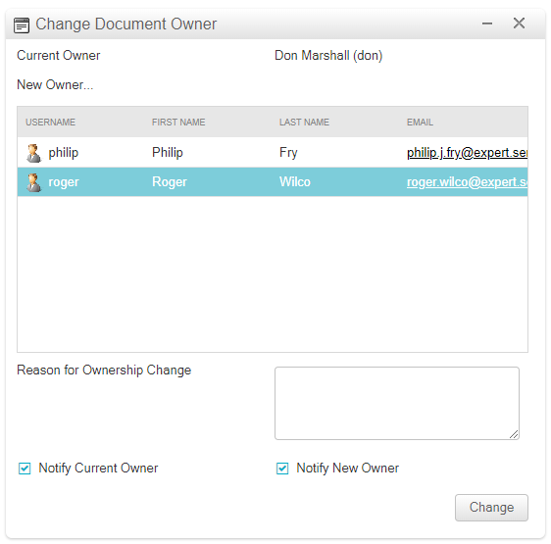Image resolution: width=551 pixels, height=544 pixels.
Task: Sort the list by the LAST NAME column
Action: pos(304,122)
